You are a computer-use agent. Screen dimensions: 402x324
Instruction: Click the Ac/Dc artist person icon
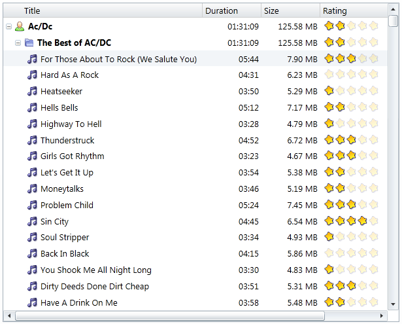pos(20,26)
